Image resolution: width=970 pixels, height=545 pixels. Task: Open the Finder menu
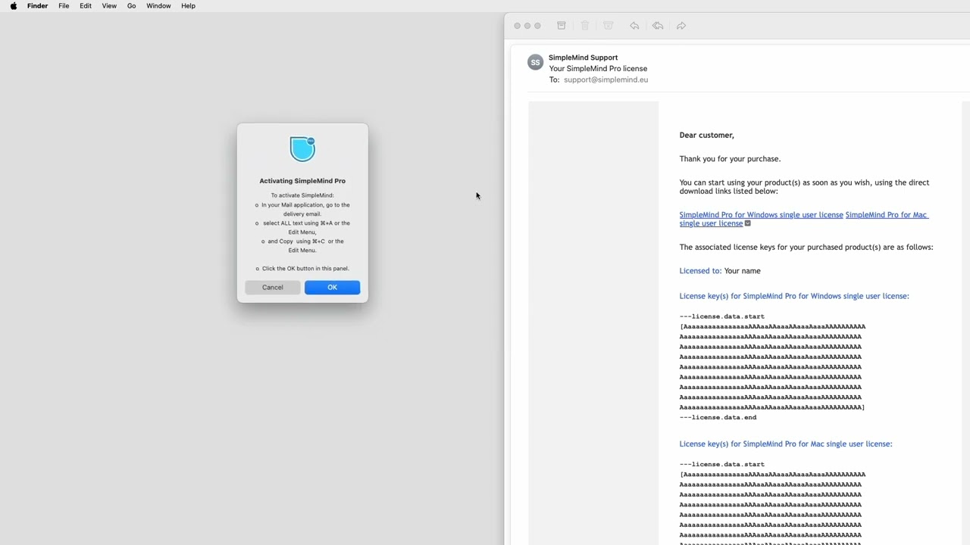point(37,6)
